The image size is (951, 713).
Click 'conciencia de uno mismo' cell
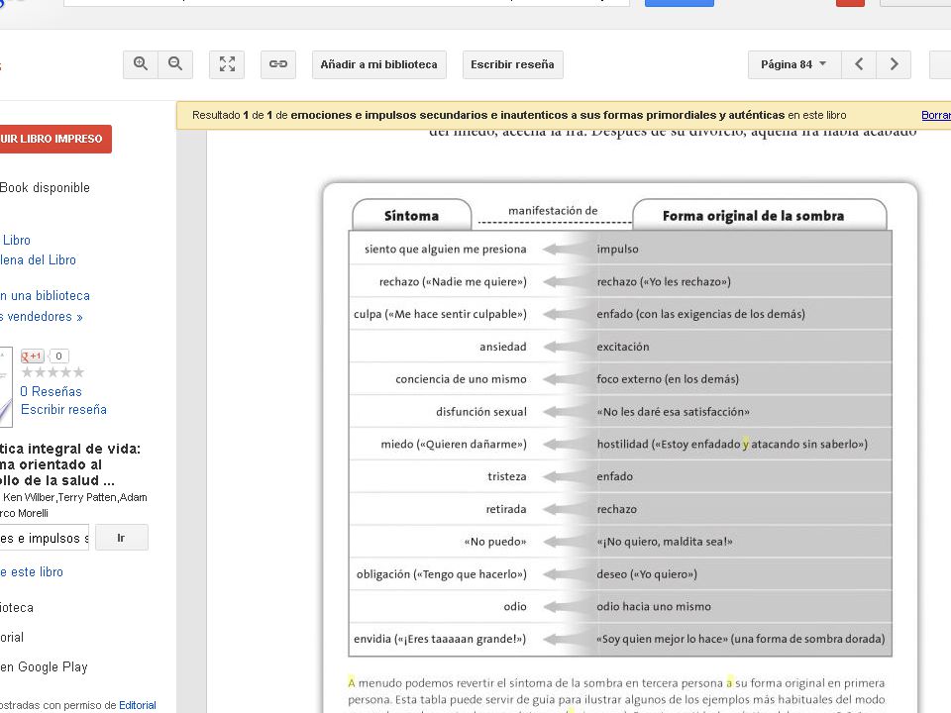coord(461,379)
